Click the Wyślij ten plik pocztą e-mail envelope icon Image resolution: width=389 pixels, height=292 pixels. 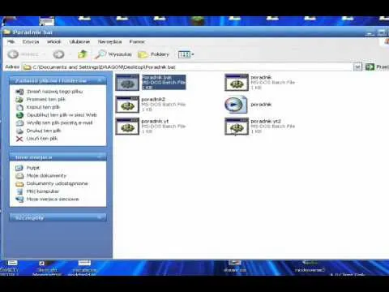tap(19, 123)
